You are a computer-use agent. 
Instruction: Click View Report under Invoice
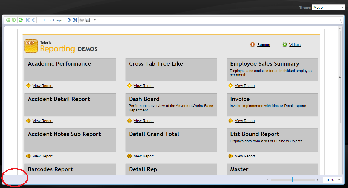coord(245,121)
